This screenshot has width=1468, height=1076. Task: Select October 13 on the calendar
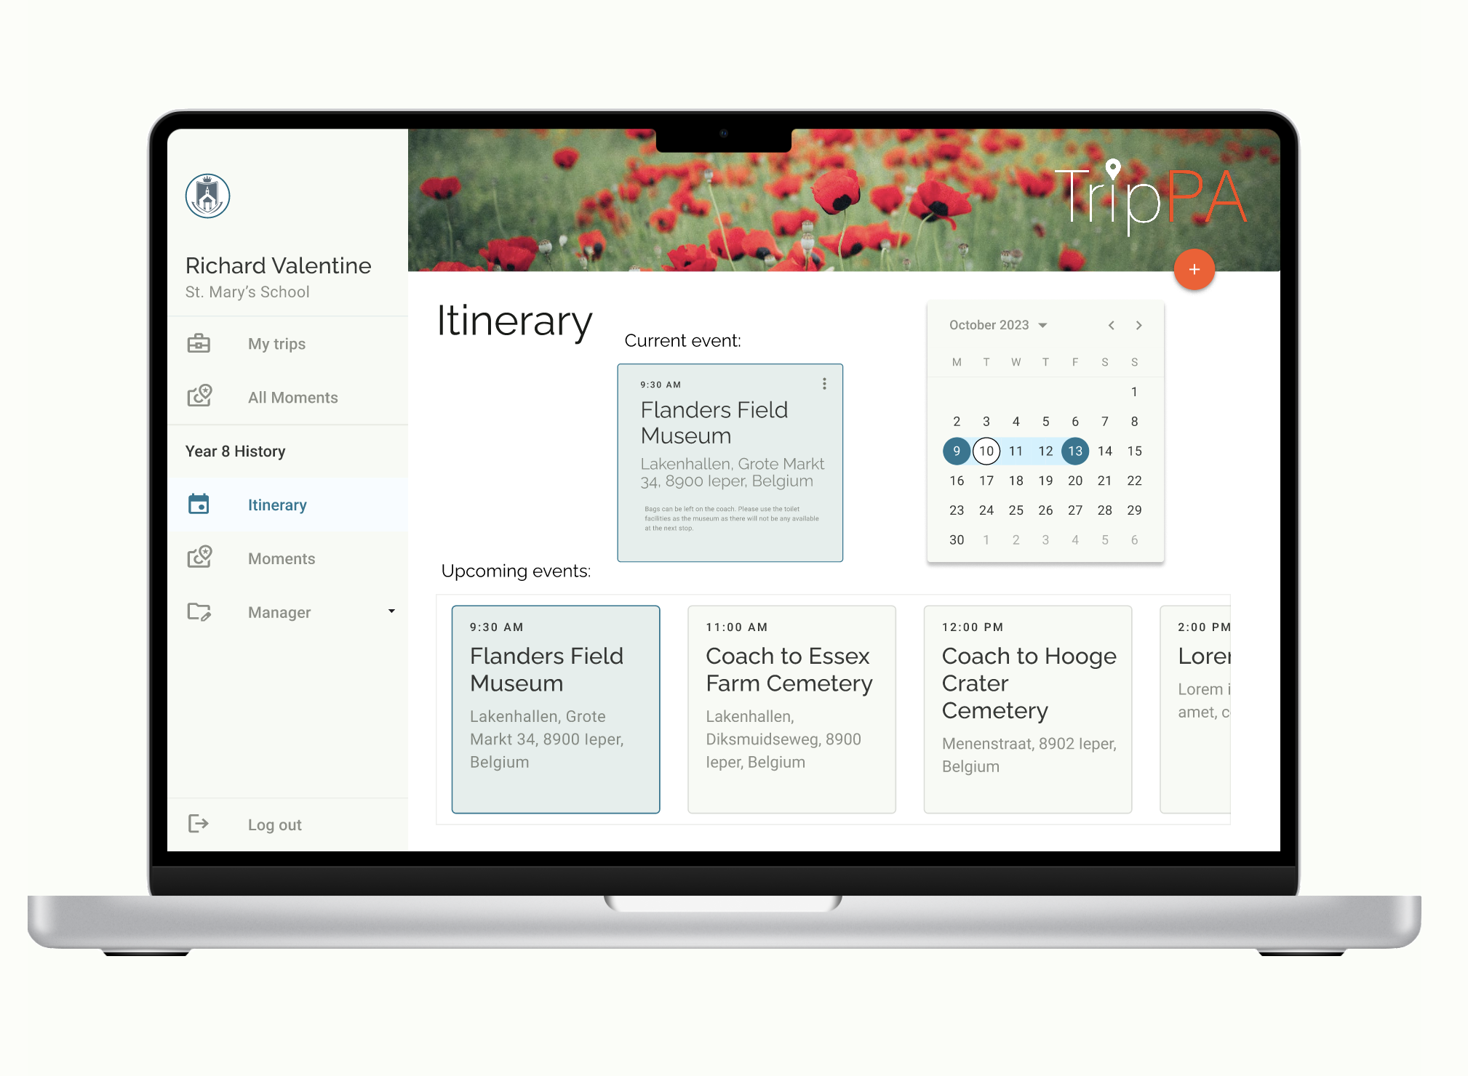pyautogui.click(x=1074, y=451)
